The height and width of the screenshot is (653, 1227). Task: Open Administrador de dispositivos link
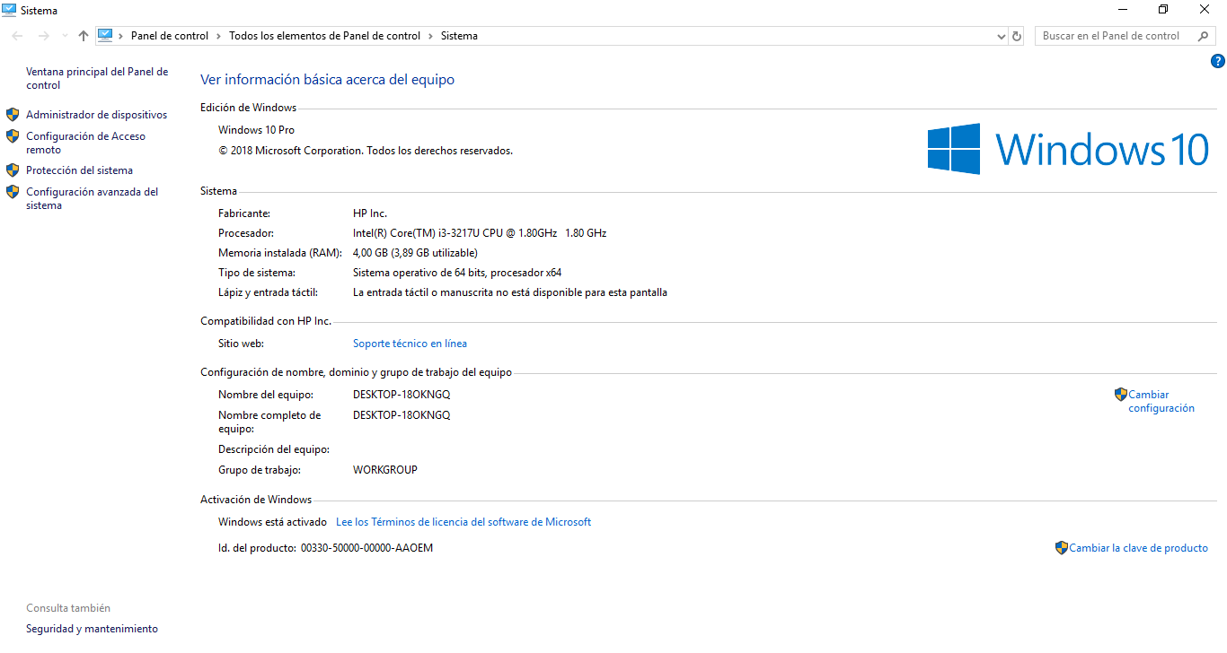[96, 115]
